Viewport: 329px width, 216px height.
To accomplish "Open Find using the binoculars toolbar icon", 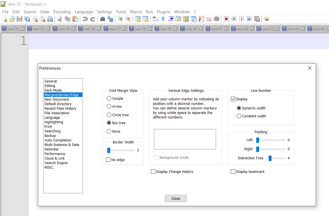I will click(x=102, y=19).
